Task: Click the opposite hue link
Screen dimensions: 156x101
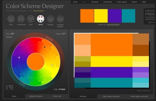Action: (9, 37)
